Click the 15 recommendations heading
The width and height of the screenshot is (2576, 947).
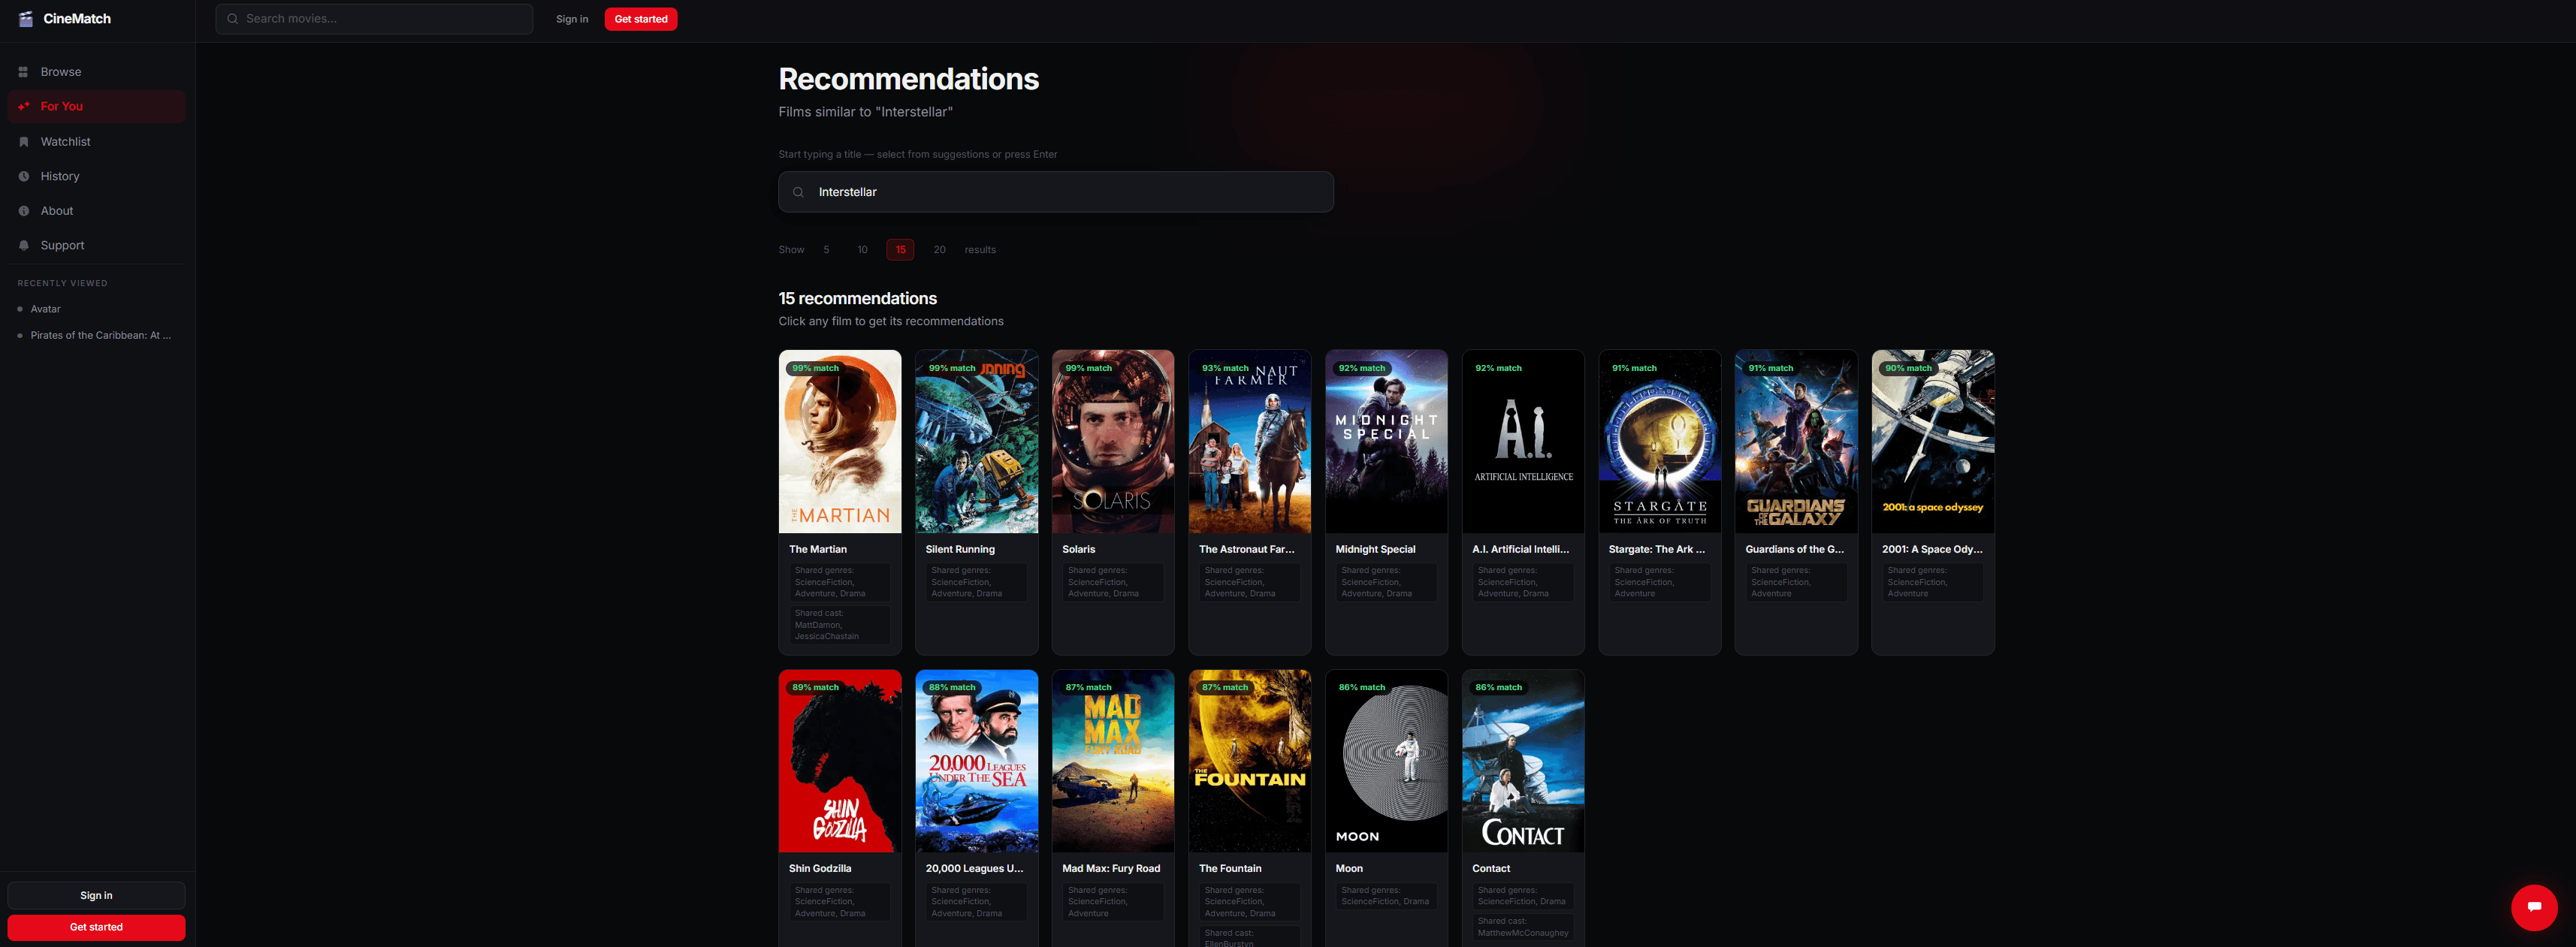pos(857,298)
